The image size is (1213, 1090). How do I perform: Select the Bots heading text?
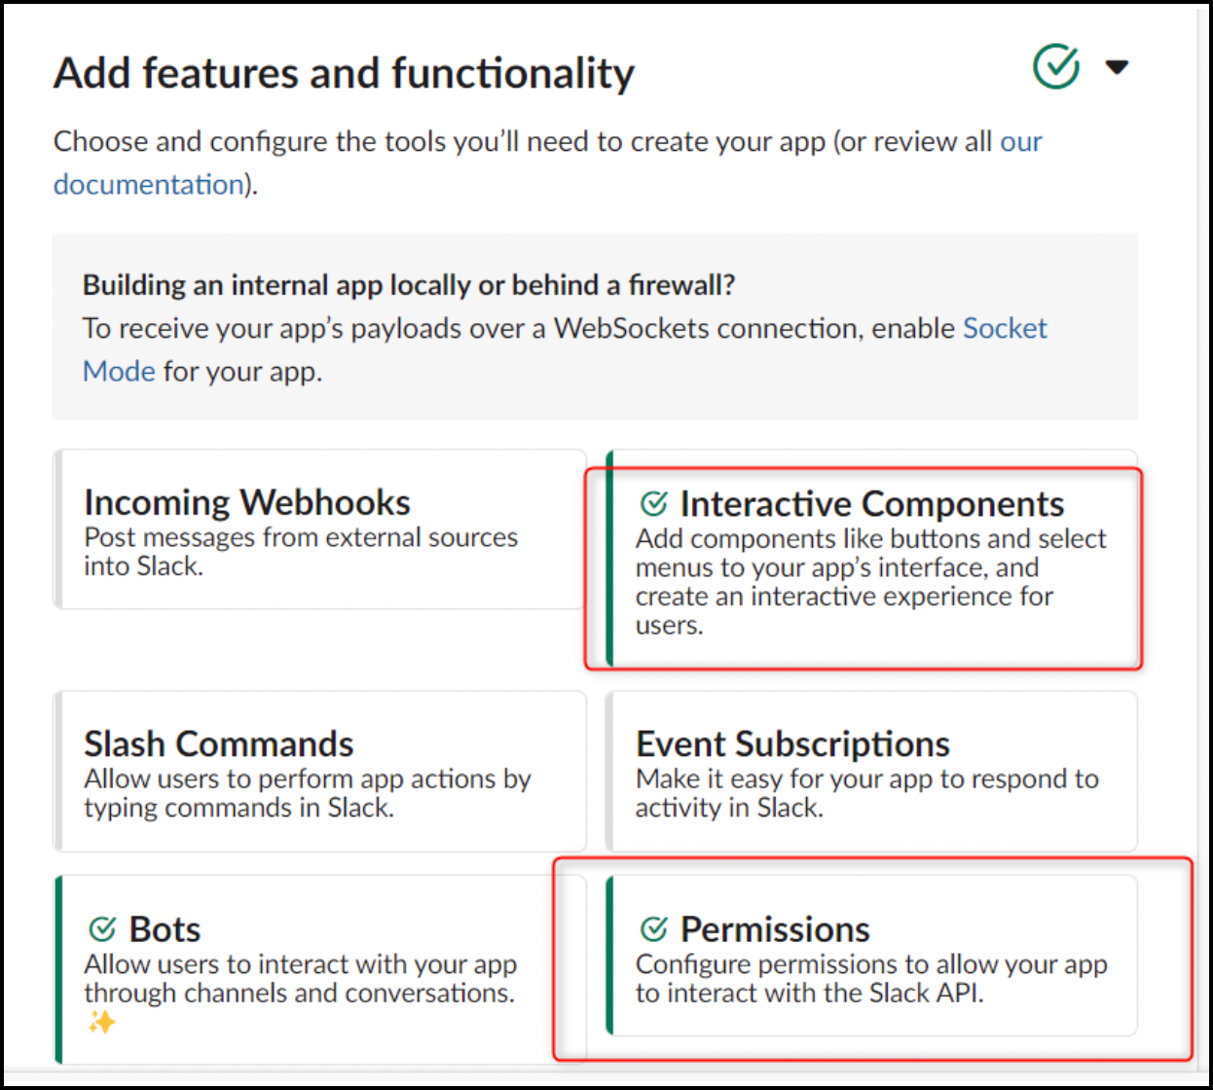[165, 929]
